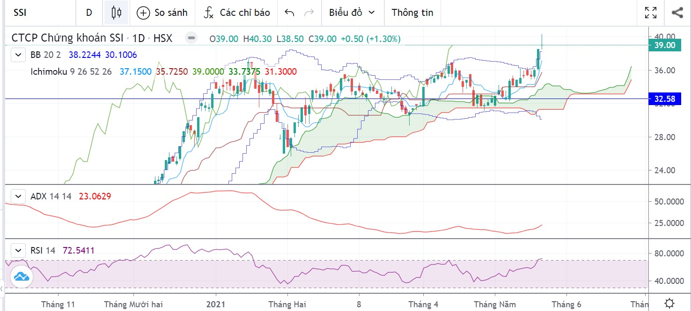691x311 pixels.
Task: Change the D time interval
Action: pos(89,13)
